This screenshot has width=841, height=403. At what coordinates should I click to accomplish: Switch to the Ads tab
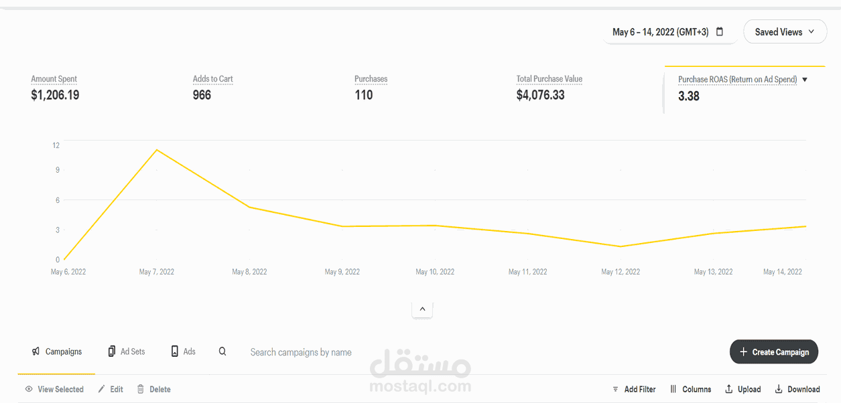tap(183, 351)
